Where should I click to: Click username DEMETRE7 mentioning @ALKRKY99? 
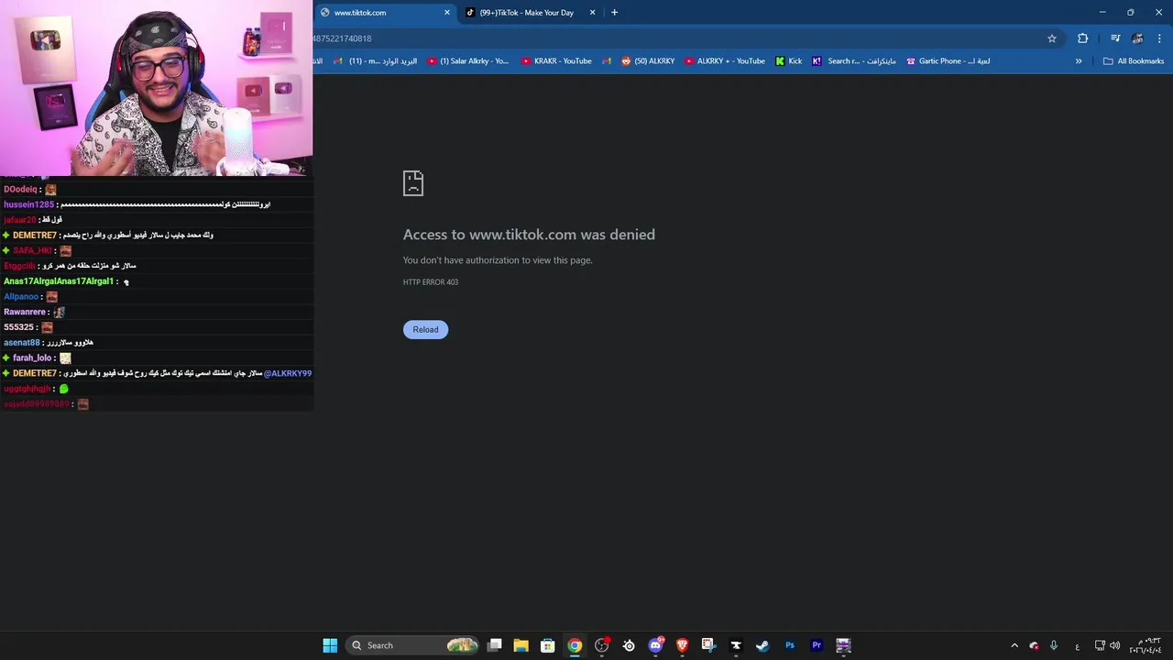(x=35, y=373)
